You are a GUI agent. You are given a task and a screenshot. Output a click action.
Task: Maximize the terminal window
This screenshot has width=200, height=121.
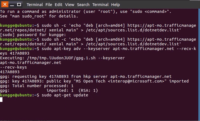coord(19,5)
